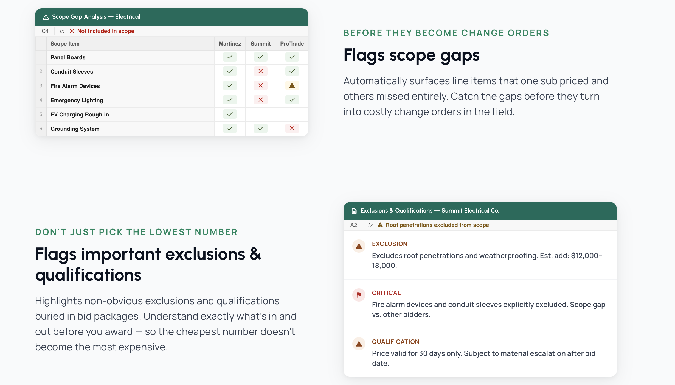Click ProTrade checkmark for Conduit Sleeves
Viewport: 675px width, 385px height.
click(x=292, y=71)
